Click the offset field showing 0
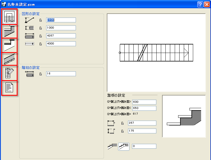The height and width of the screenshot is (160, 211). [x=144, y=146]
